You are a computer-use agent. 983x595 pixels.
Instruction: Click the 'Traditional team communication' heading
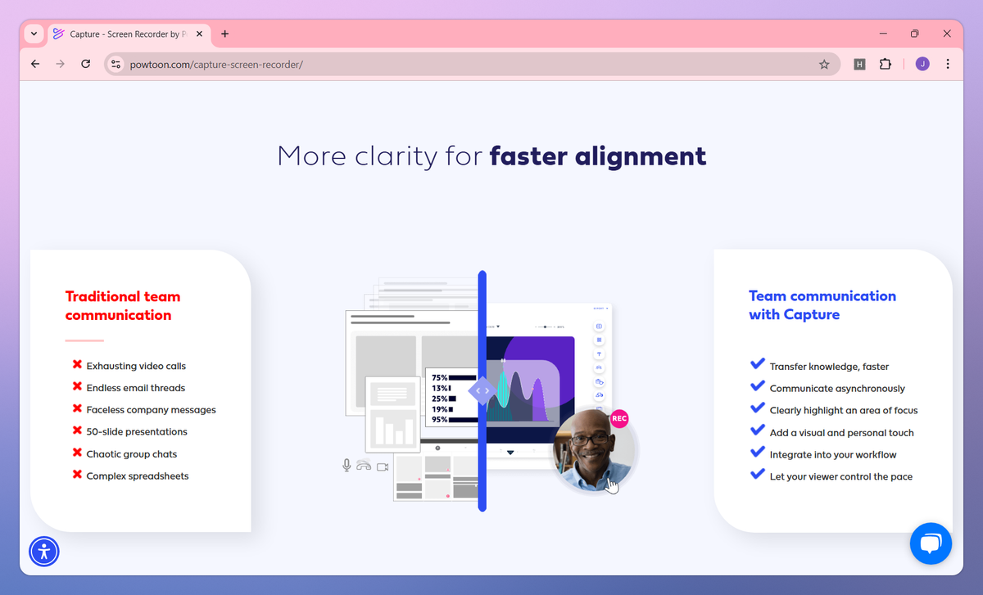click(123, 306)
